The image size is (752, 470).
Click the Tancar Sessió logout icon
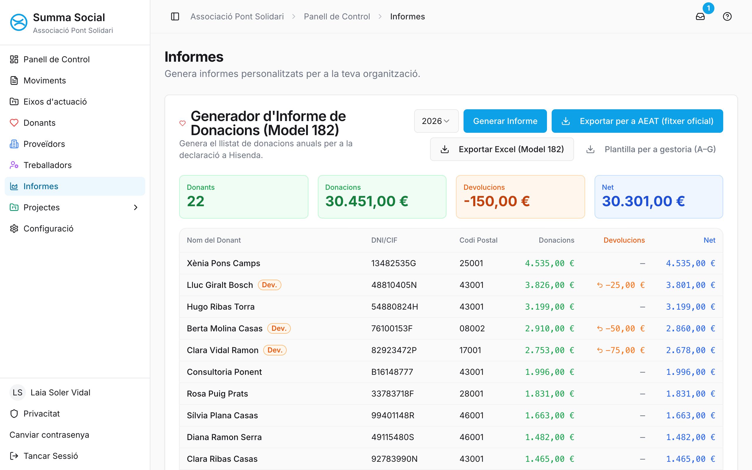(x=14, y=456)
